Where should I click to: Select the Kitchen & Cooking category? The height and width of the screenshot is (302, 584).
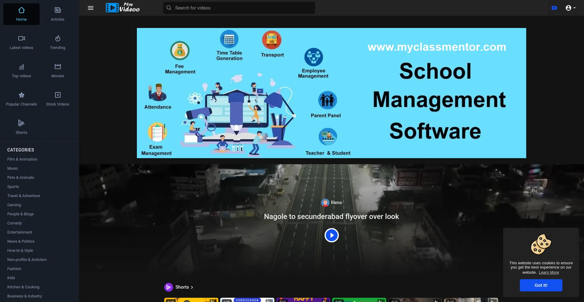[23, 287]
